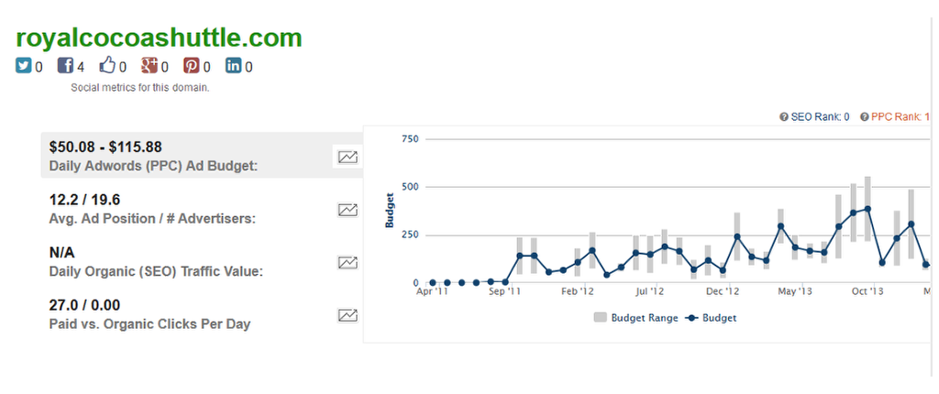939x394 pixels.
Task: Click the Paid vs. Organic Clicks Per Day label
Action: click(x=149, y=323)
